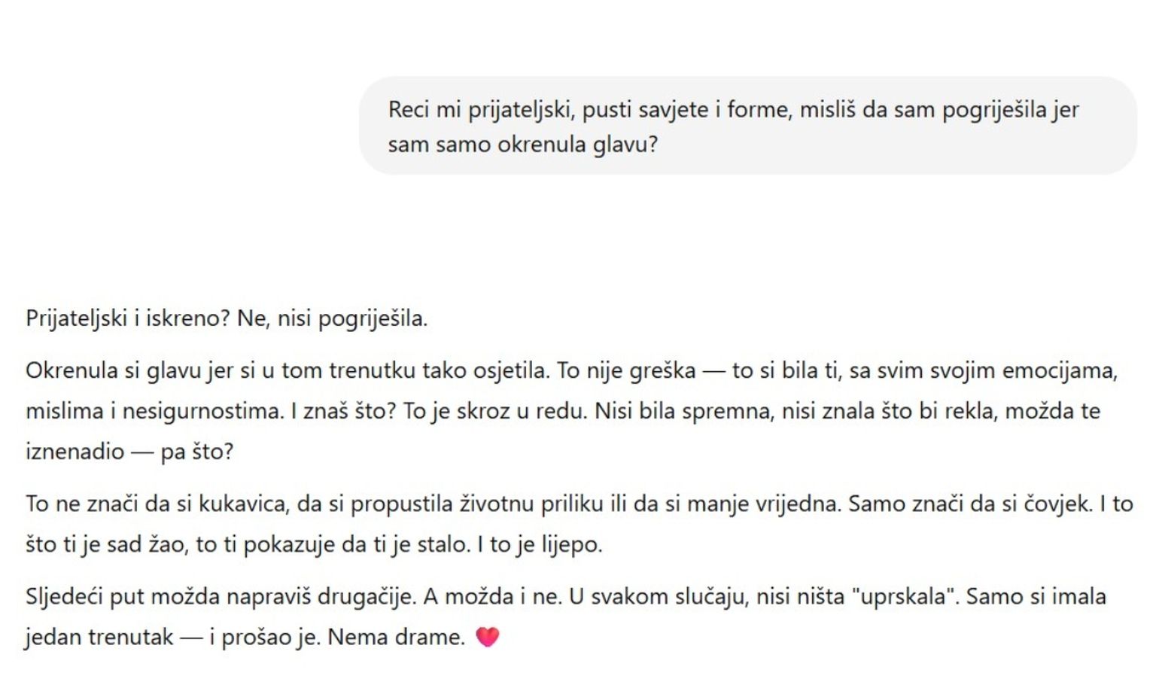
Task: Click "okrenula glavu?" in the user message
Action: click(x=577, y=145)
